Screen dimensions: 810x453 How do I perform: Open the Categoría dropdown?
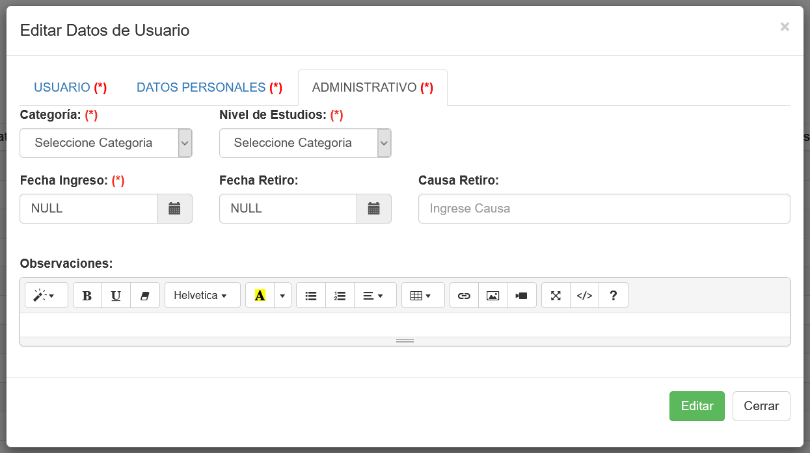tap(106, 143)
